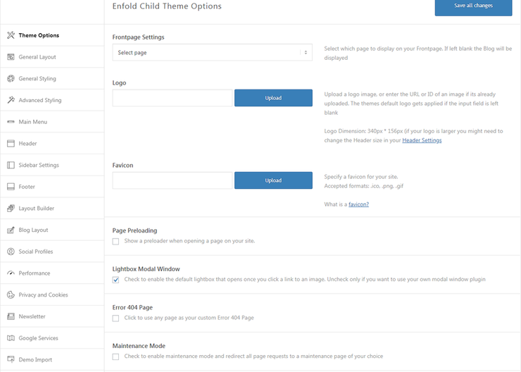Click the General Styling palette icon
Viewport: 521px width, 372px height.
pos(11,79)
